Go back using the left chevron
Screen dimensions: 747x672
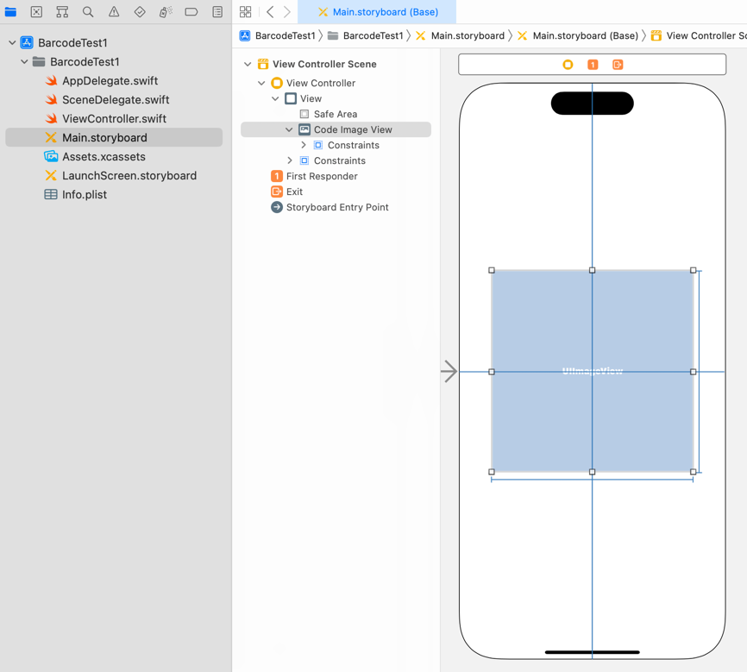tap(270, 12)
